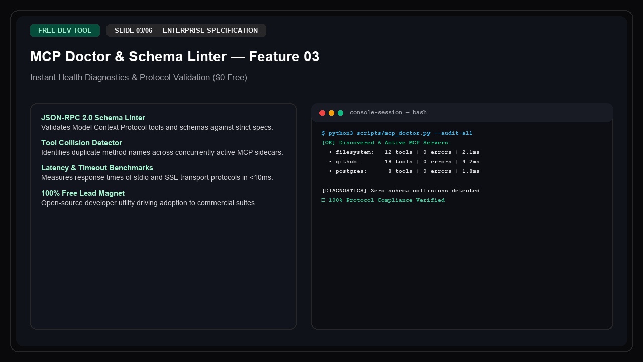The image size is (643, 362).
Task: Select the console-session — bash title text
Action: point(388,113)
